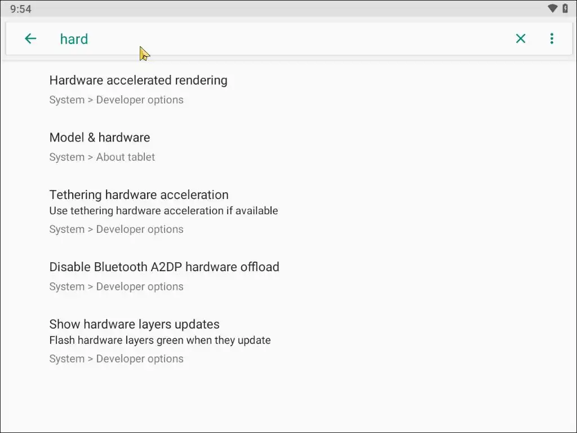Click breadcrumb under Show hardware layers updates
The width and height of the screenshot is (577, 433).
(116, 359)
